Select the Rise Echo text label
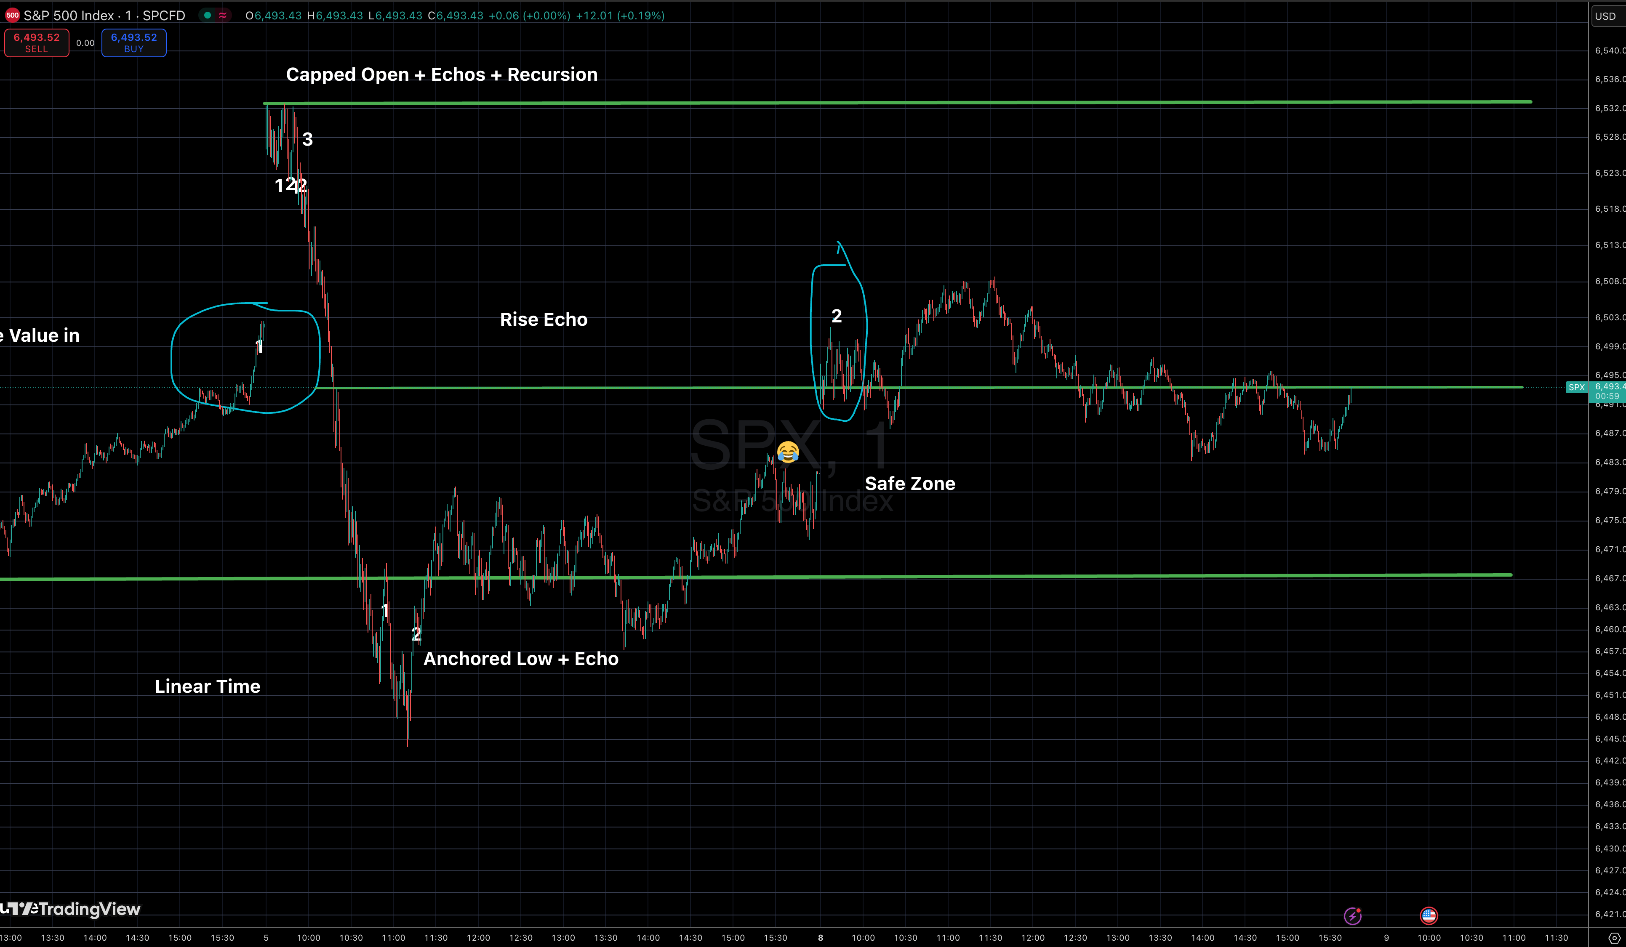1626x947 pixels. [x=543, y=320]
